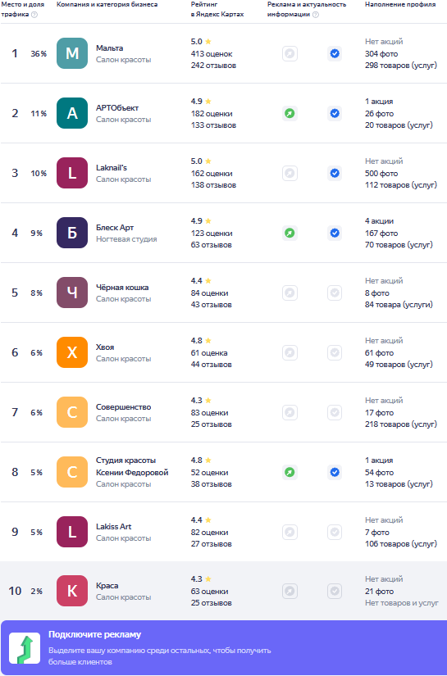
Task: Click the blue verified badge for Студия красоты Ксении Федоровой
Action: [x=335, y=473]
